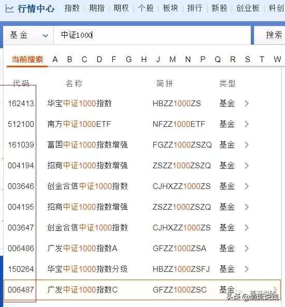Expand arrow for 富国中证1000指数增强 row

247,145
